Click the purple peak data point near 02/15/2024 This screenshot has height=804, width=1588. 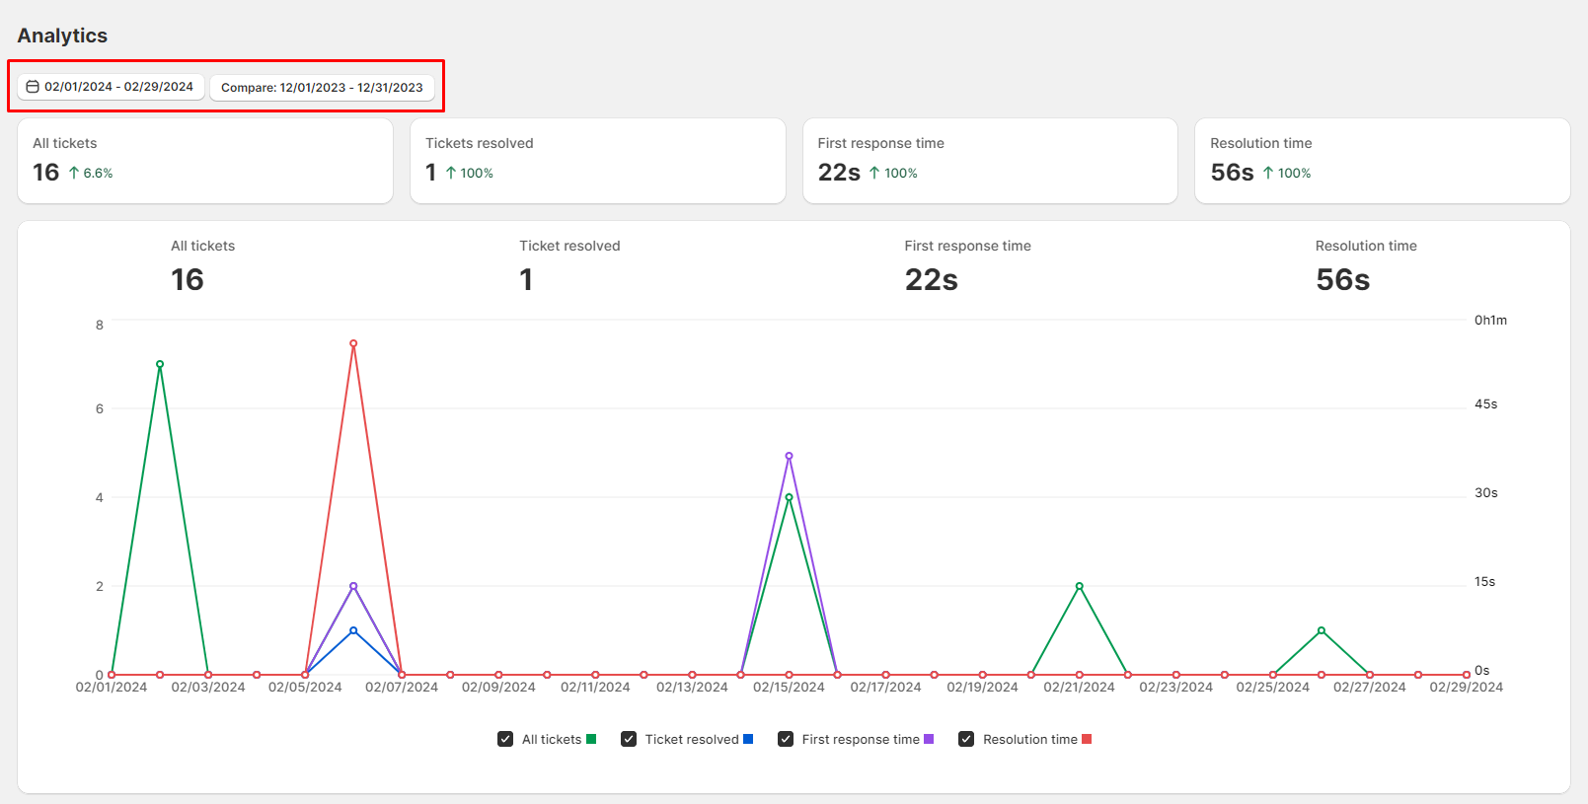pyautogui.click(x=789, y=456)
